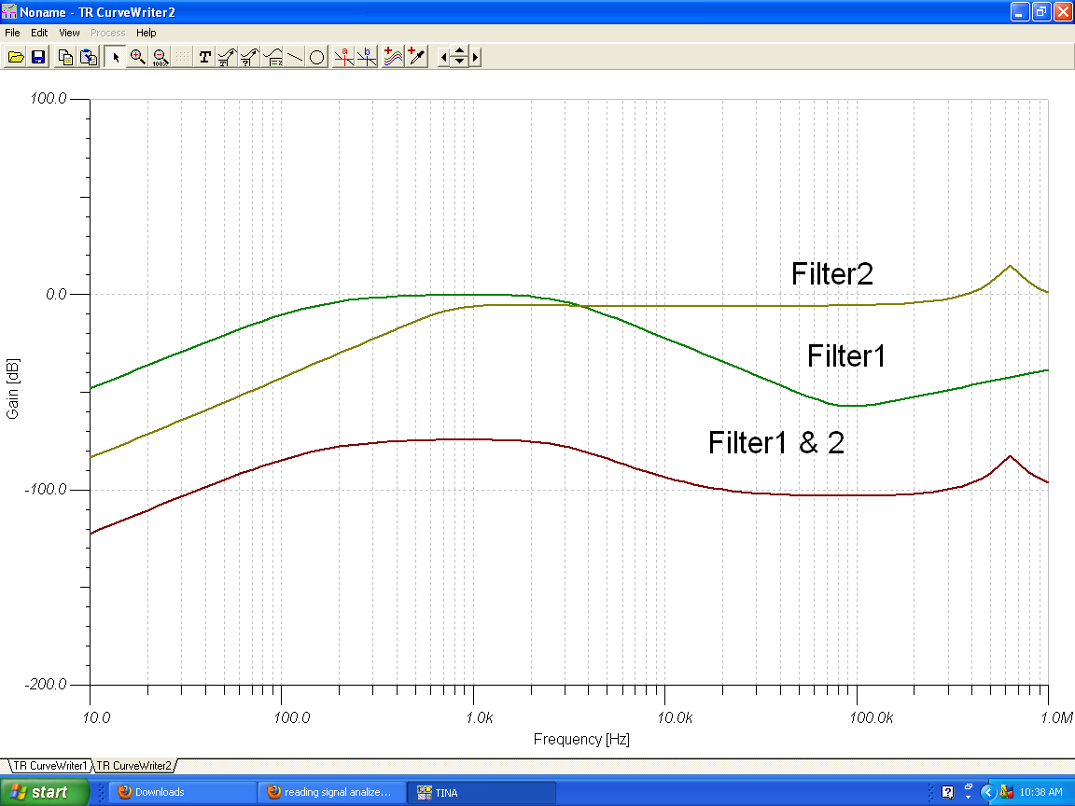Viewport: 1075px width, 806px height.
Task: Pick the eyedropper add tool
Action: 416,57
